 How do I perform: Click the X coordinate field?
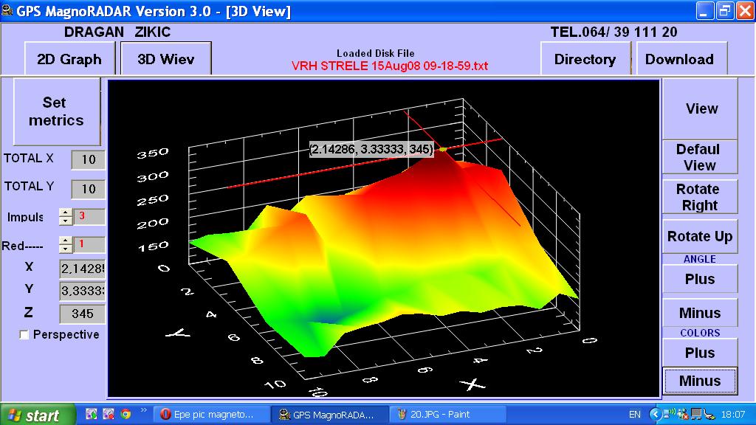click(82, 269)
